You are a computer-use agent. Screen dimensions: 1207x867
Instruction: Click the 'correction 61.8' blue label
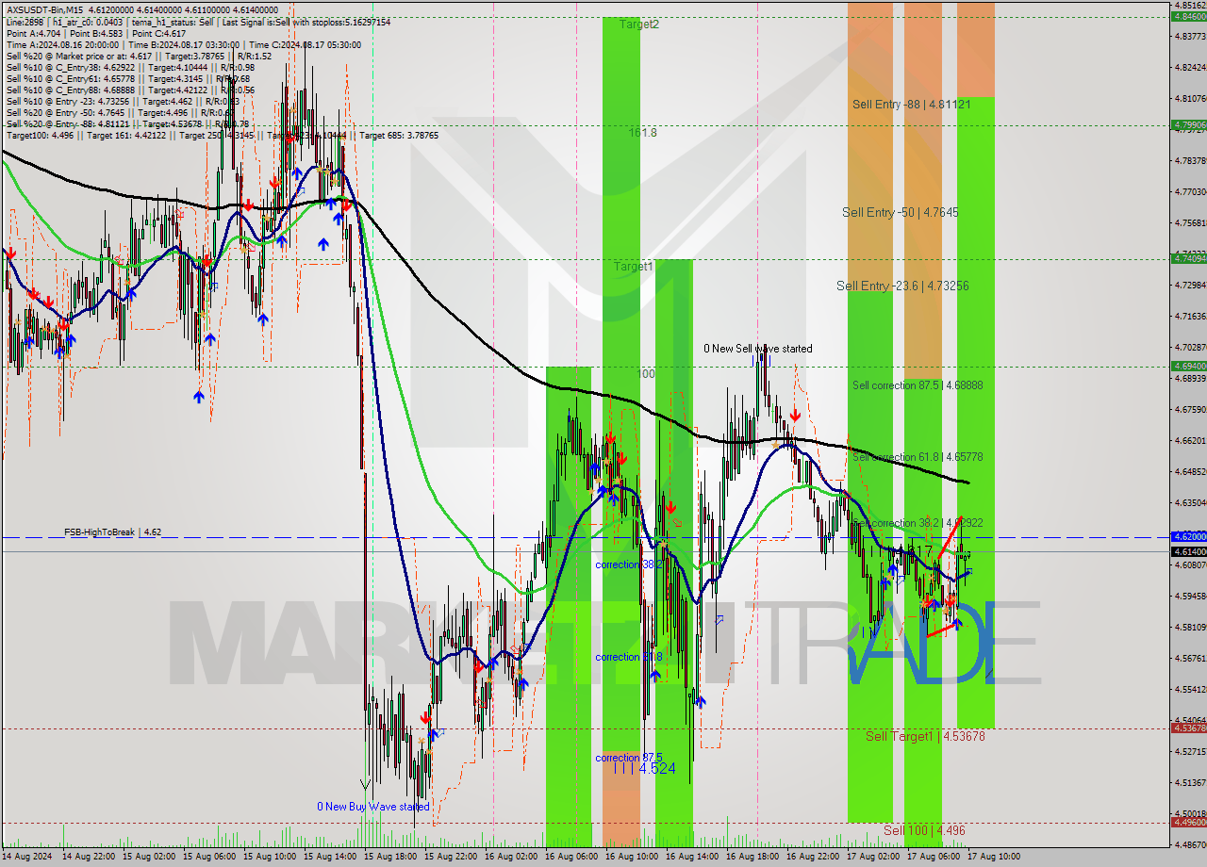(x=629, y=657)
